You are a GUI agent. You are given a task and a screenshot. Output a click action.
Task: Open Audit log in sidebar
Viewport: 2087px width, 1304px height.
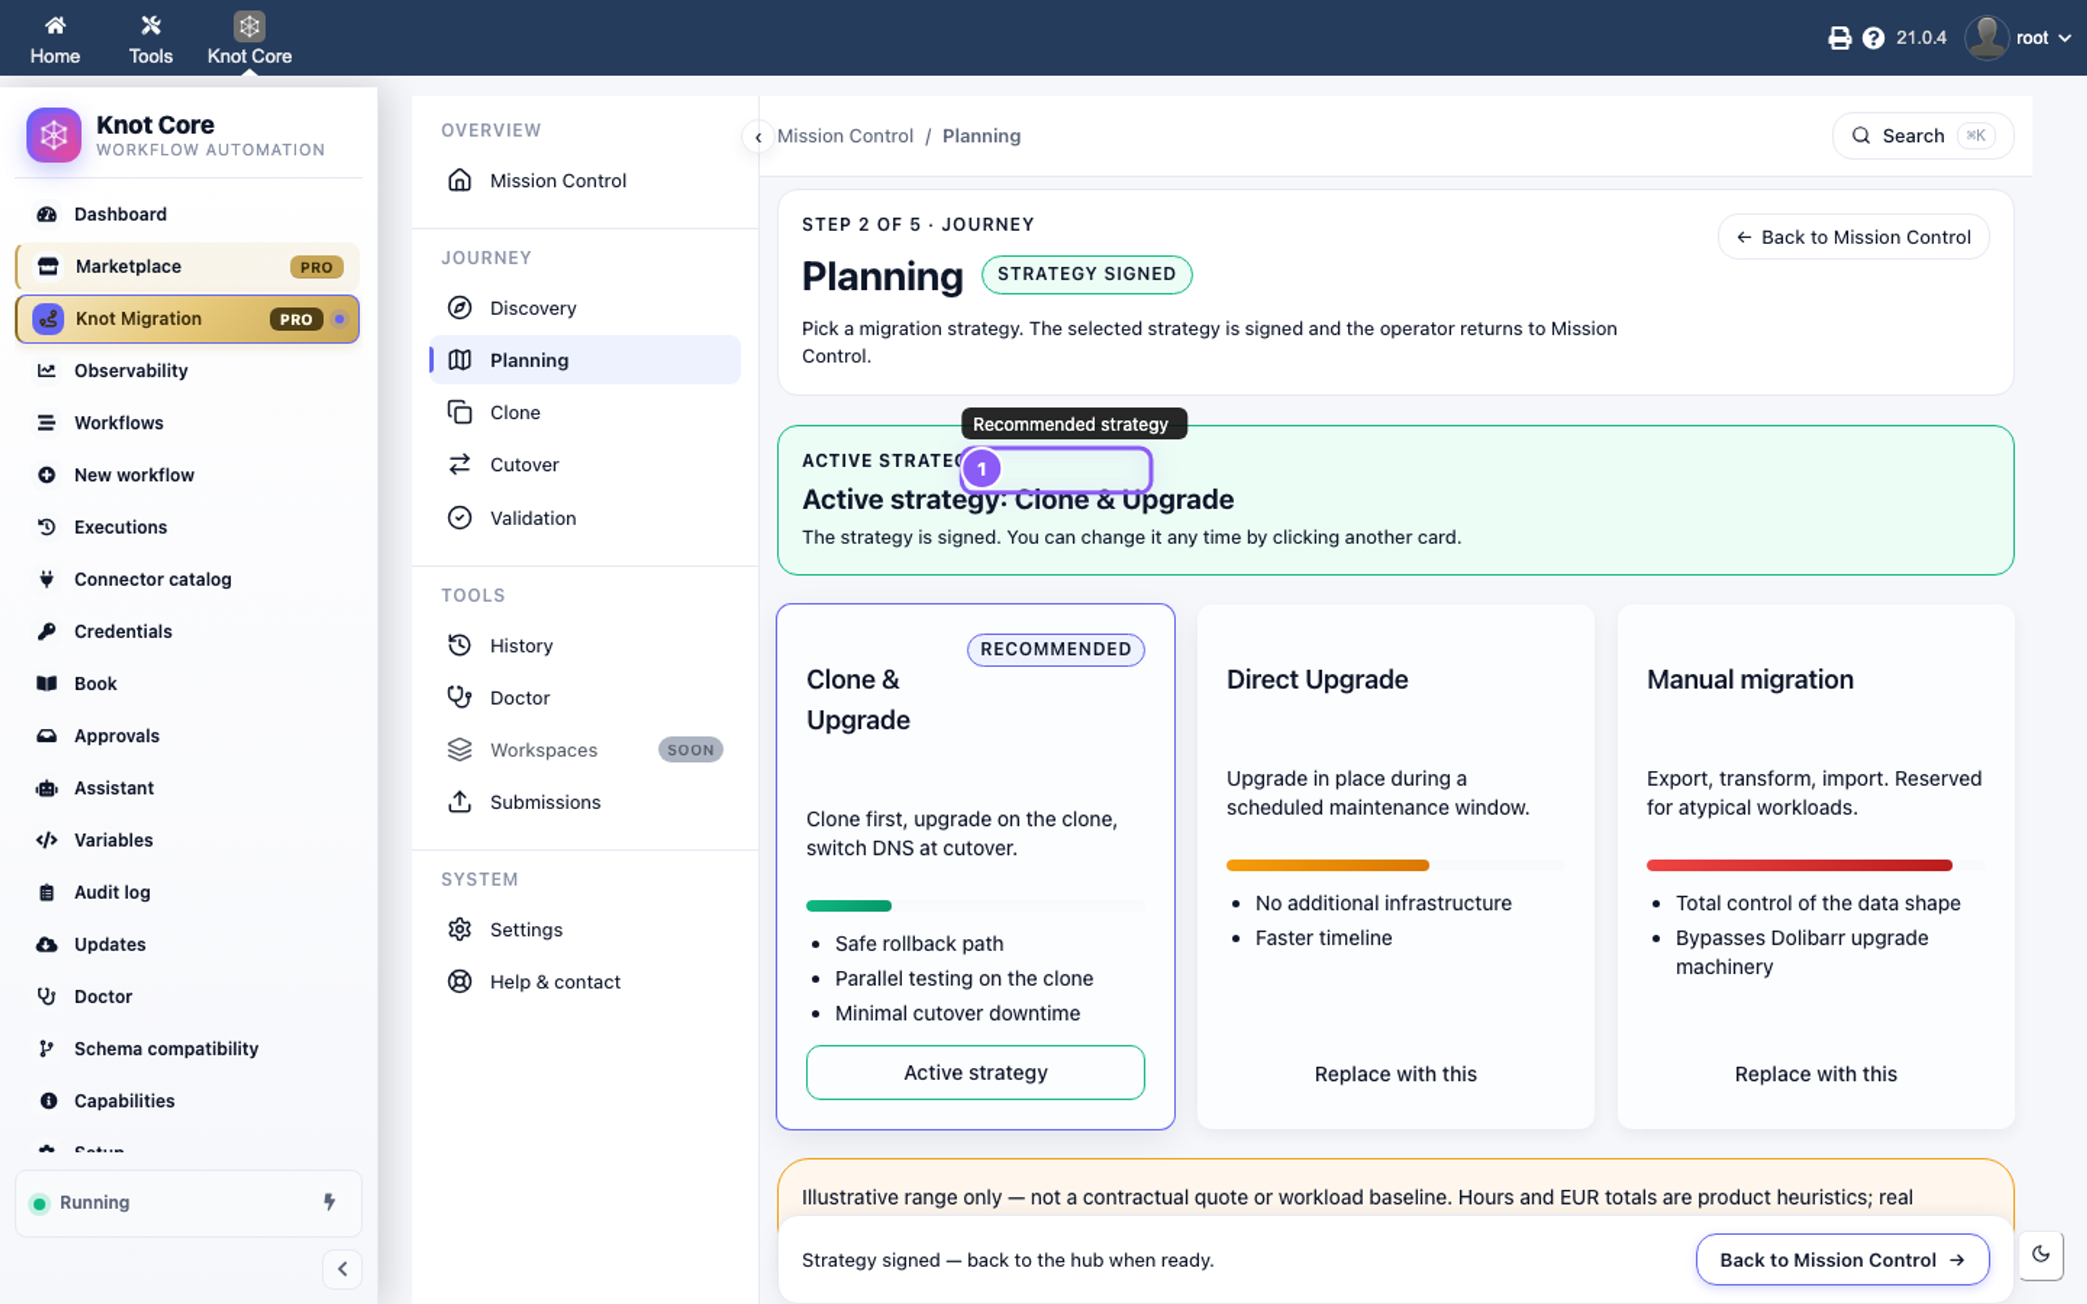(x=188, y=892)
